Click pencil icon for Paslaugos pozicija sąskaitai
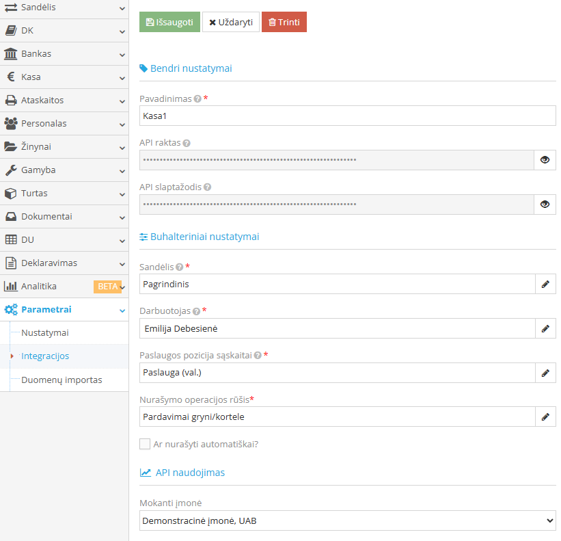Image resolution: width=561 pixels, height=541 pixels. tap(545, 373)
